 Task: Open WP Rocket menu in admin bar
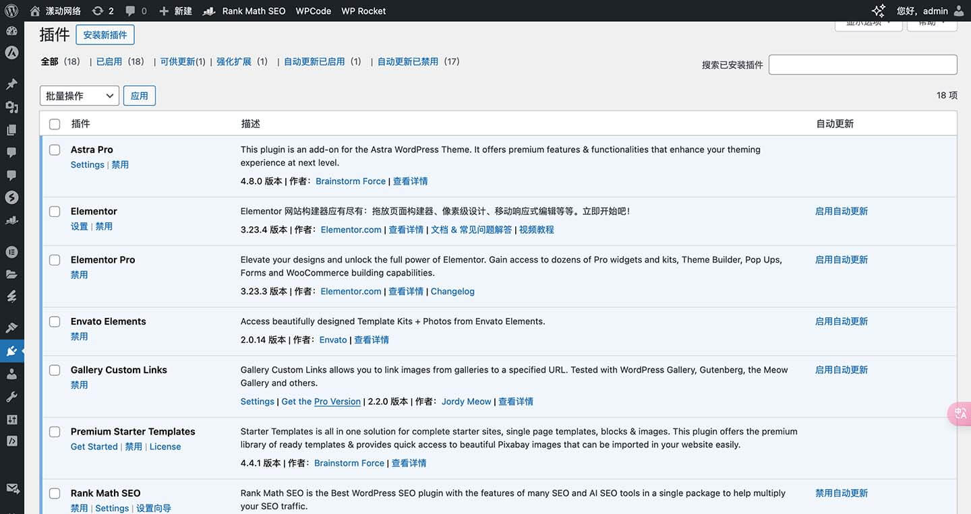[x=363, y=11]
